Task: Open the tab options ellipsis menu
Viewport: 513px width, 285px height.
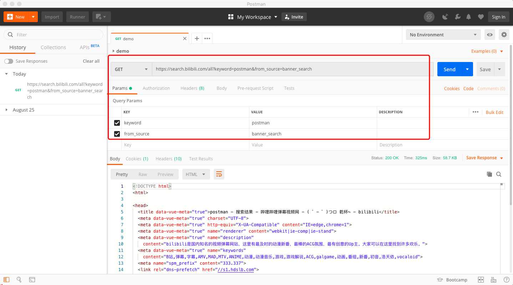Action: 207,38
